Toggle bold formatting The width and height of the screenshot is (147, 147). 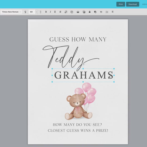(x=46, y=12)
